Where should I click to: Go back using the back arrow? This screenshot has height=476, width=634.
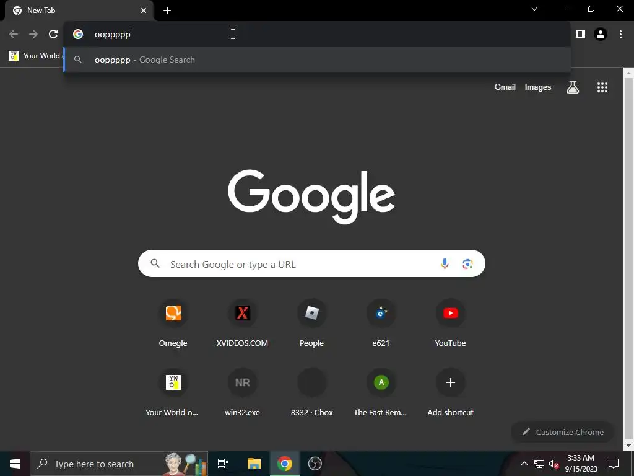(x=14, y=35)
